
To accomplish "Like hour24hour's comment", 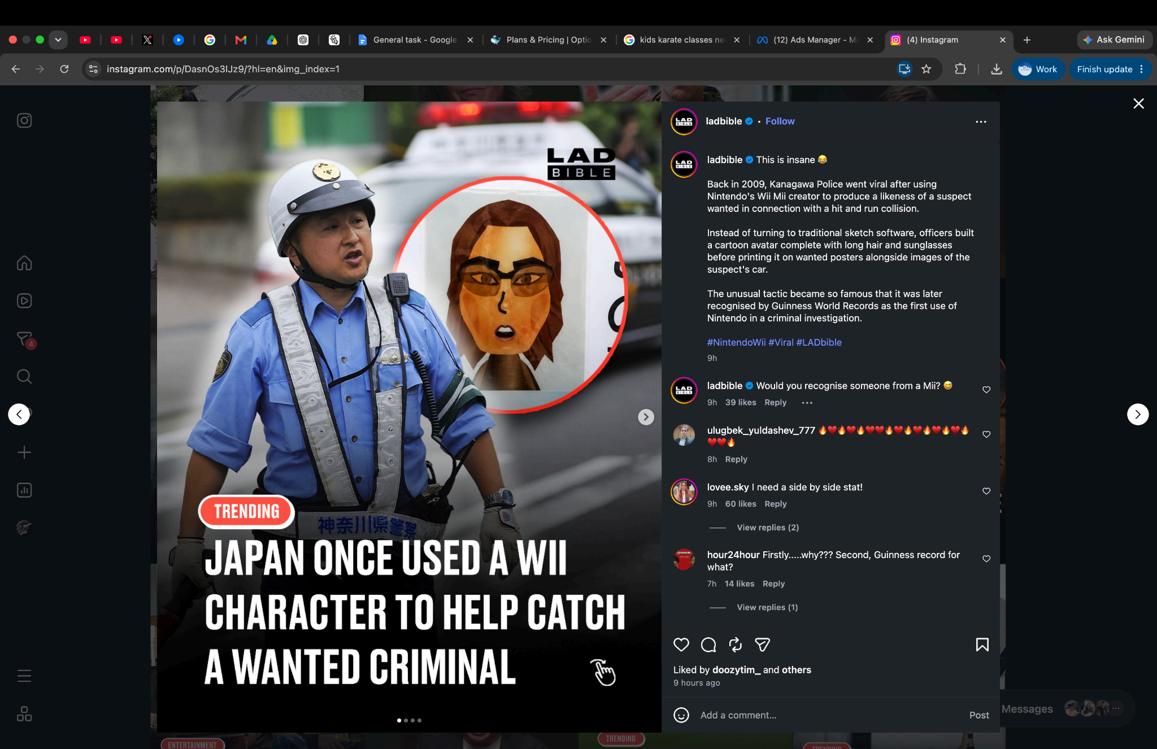I will [986, 559].
